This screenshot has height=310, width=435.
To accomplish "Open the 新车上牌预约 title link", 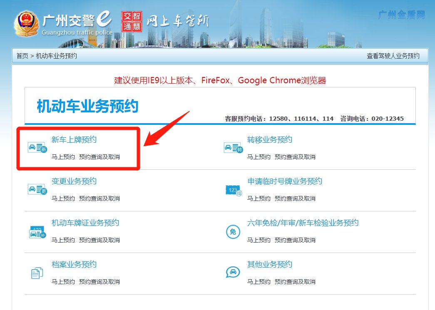I will (74, 140).
